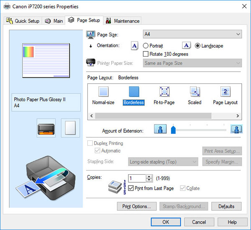Select the Portrait radio button
The width and height of the screenshot is (251, 230).
pyautogui.click(x=146, y=46)
